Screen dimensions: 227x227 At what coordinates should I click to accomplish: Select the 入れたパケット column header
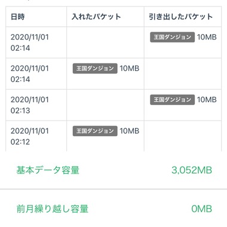(x=96, y=17)
